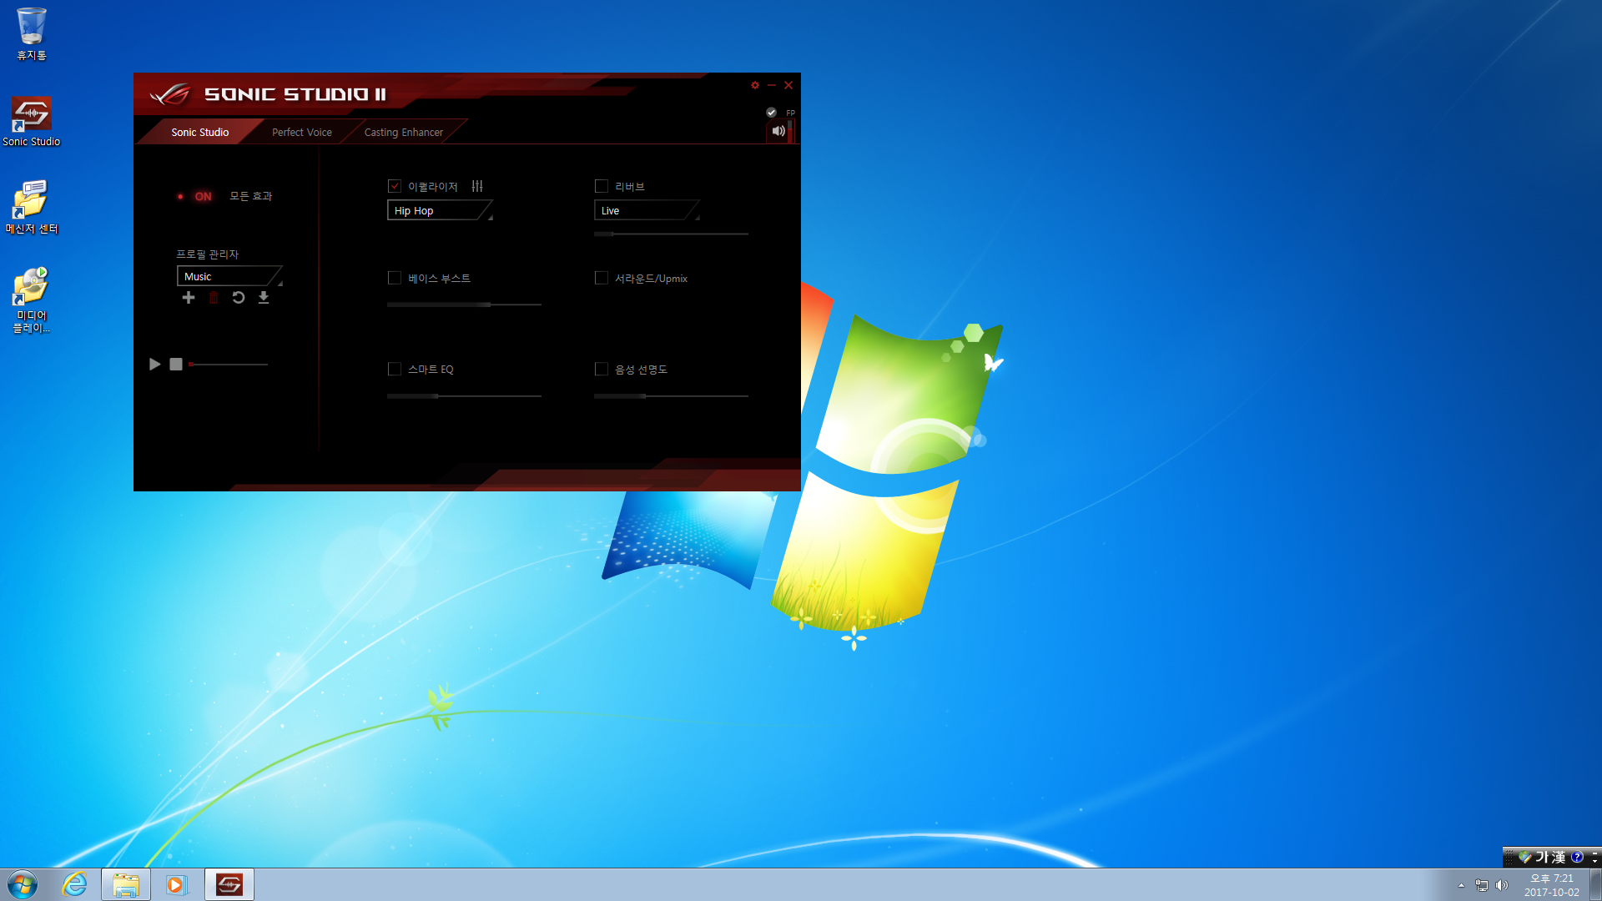The width and height of the screenshot is (1602, 901).
Task: Click the Hanja 漢 conversion button
Action: pos(1558,857)
